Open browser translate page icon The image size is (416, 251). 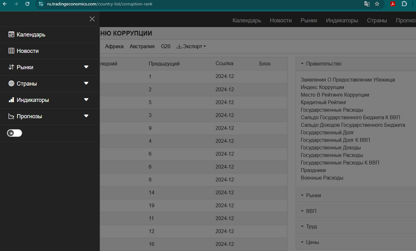click(x=367, y=4)
